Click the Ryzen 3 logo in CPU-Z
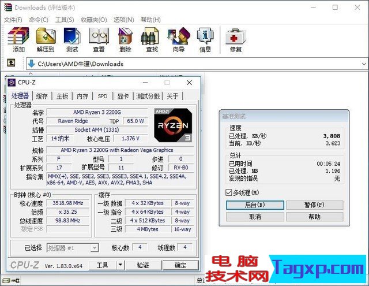 (173, 125)
